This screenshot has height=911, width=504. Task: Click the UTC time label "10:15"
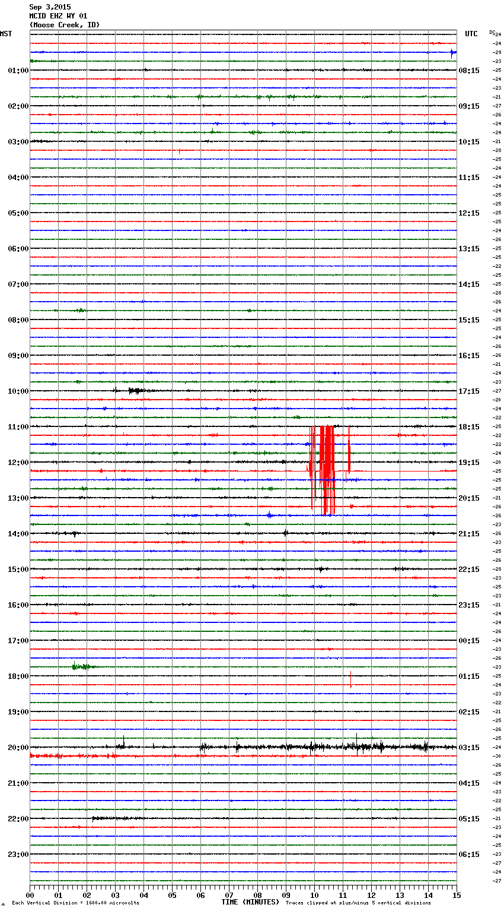(469, 142)
